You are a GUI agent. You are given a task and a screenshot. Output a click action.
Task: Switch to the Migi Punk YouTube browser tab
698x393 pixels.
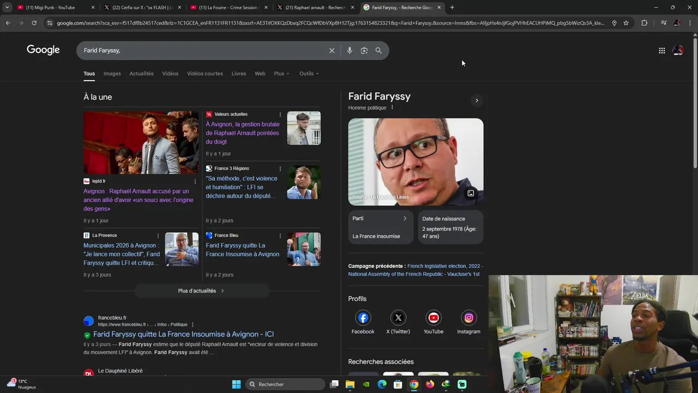click(x=55, y=8)
